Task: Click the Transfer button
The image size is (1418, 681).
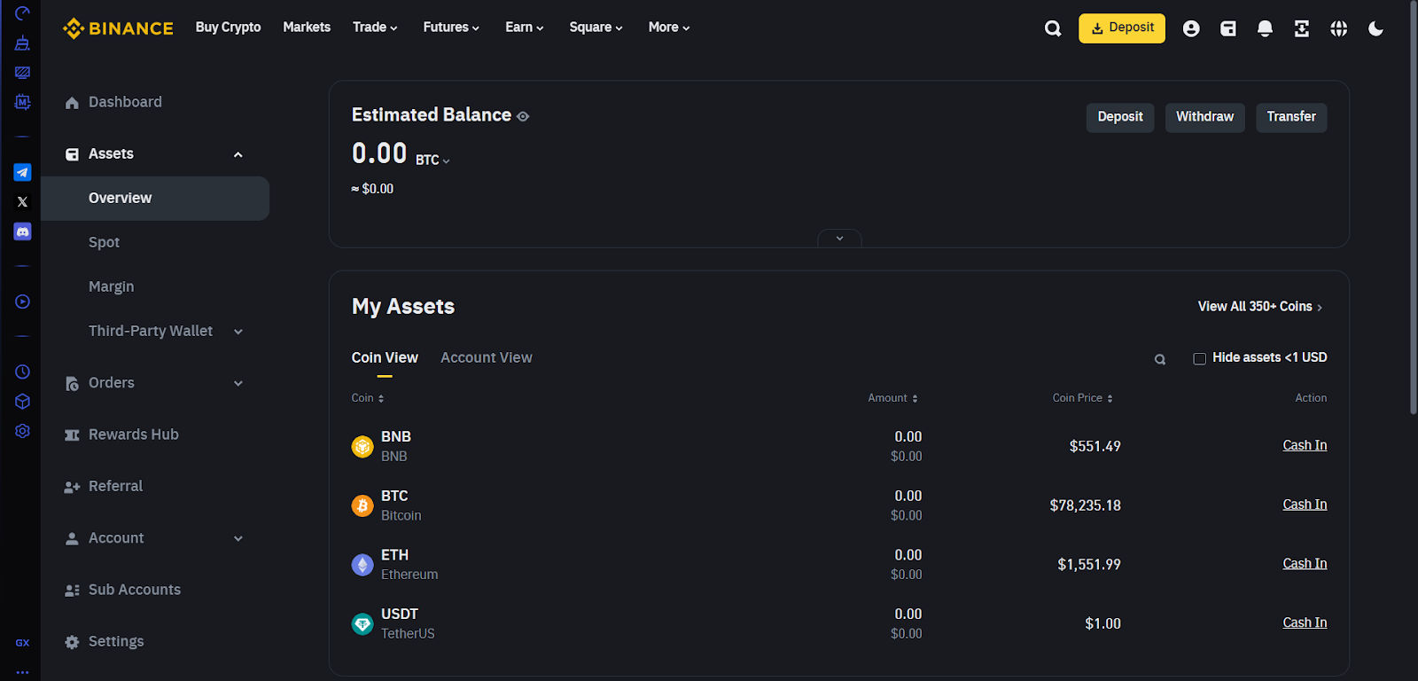Action: [1291, 117]
